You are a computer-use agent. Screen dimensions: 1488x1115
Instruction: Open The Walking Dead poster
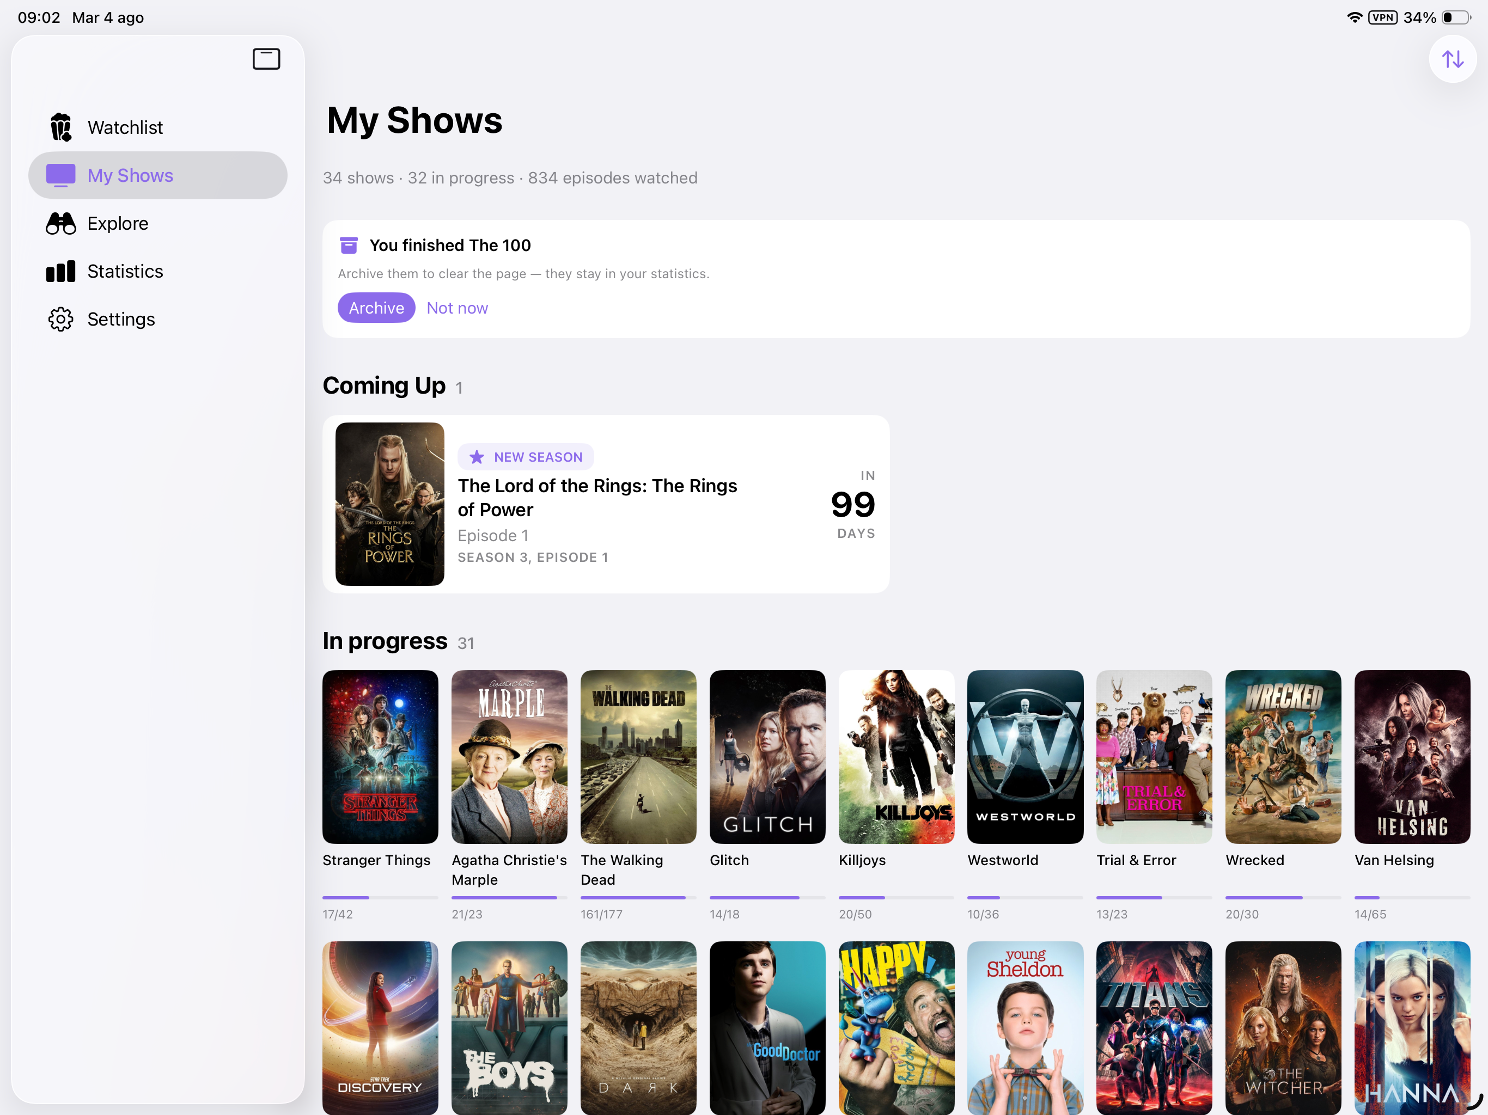(638, 757)
